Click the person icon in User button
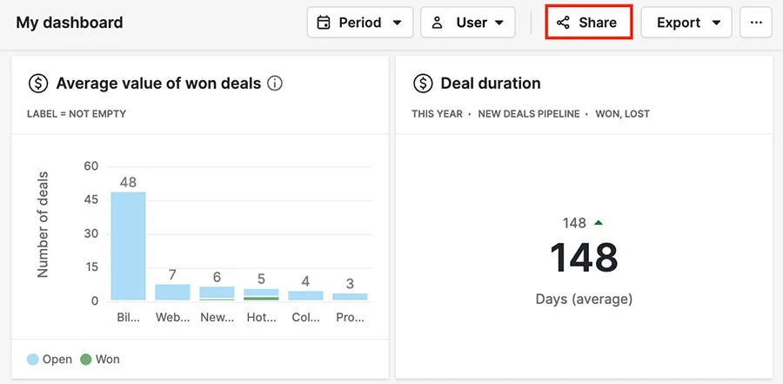The image size is (783, 384). click(438, 23)
